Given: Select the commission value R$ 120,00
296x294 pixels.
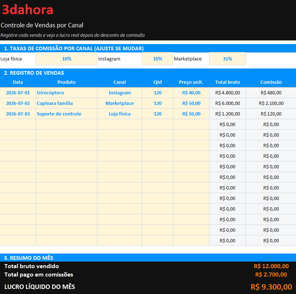Looking at the screenshot, I should coord(271,114).
